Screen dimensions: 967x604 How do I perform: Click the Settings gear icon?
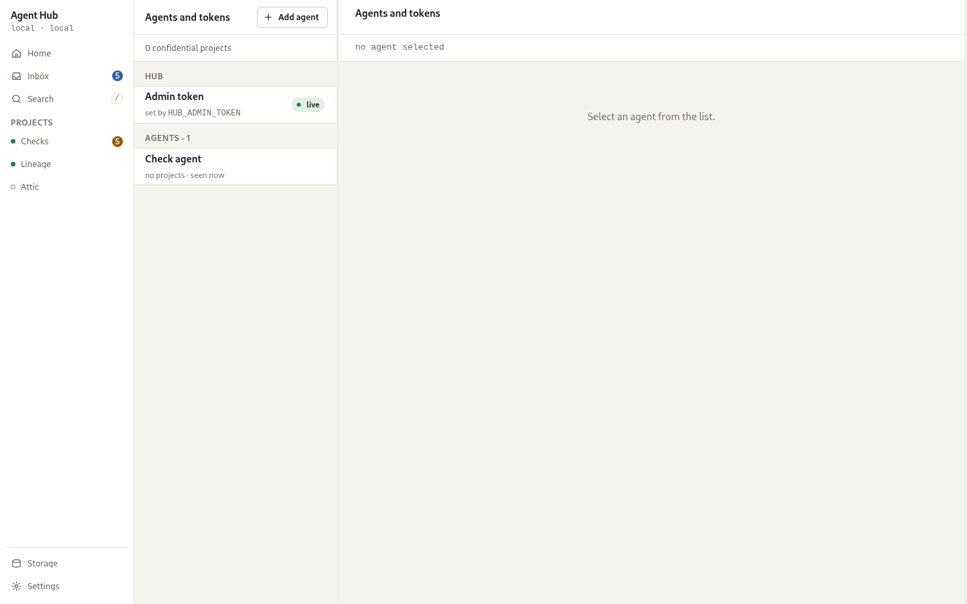(16, 587)
